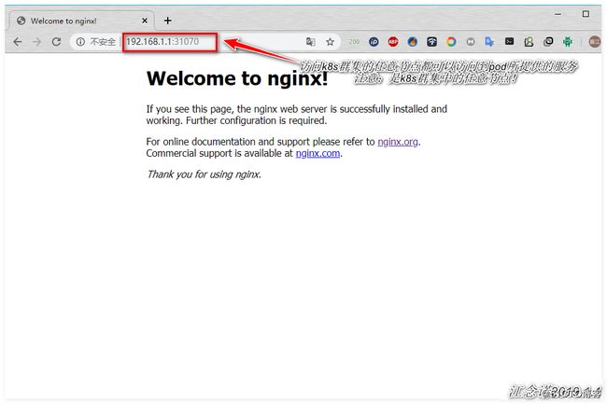Open the red ABP Adblock Plus extension
This screenshot has height=404, width=607.
(393, 42)
